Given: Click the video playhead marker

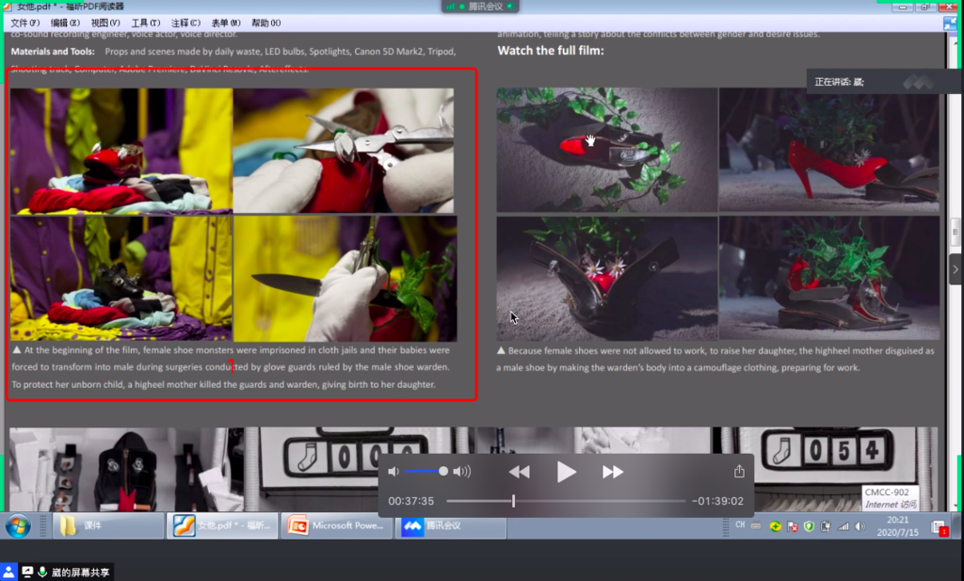Looking at the screenshot, I should click(x=513, y=501).
